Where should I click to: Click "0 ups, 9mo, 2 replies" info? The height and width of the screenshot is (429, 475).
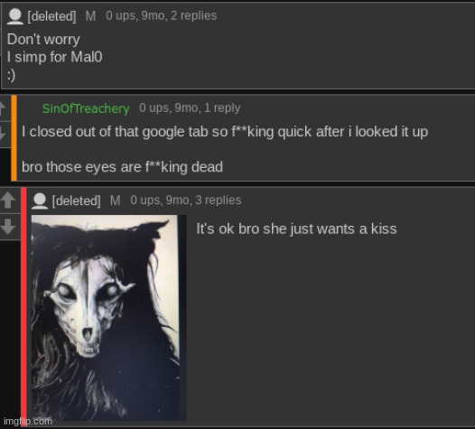161,15
